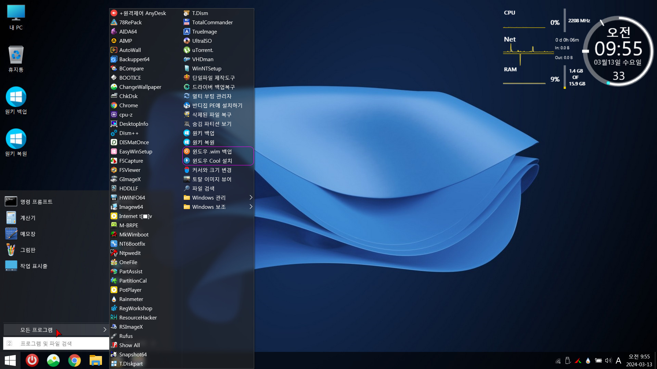Click the Rainmeter droplet tray icon
Image resolution: width=657 pixels, height=369 pixels.
tap(588, 360)
